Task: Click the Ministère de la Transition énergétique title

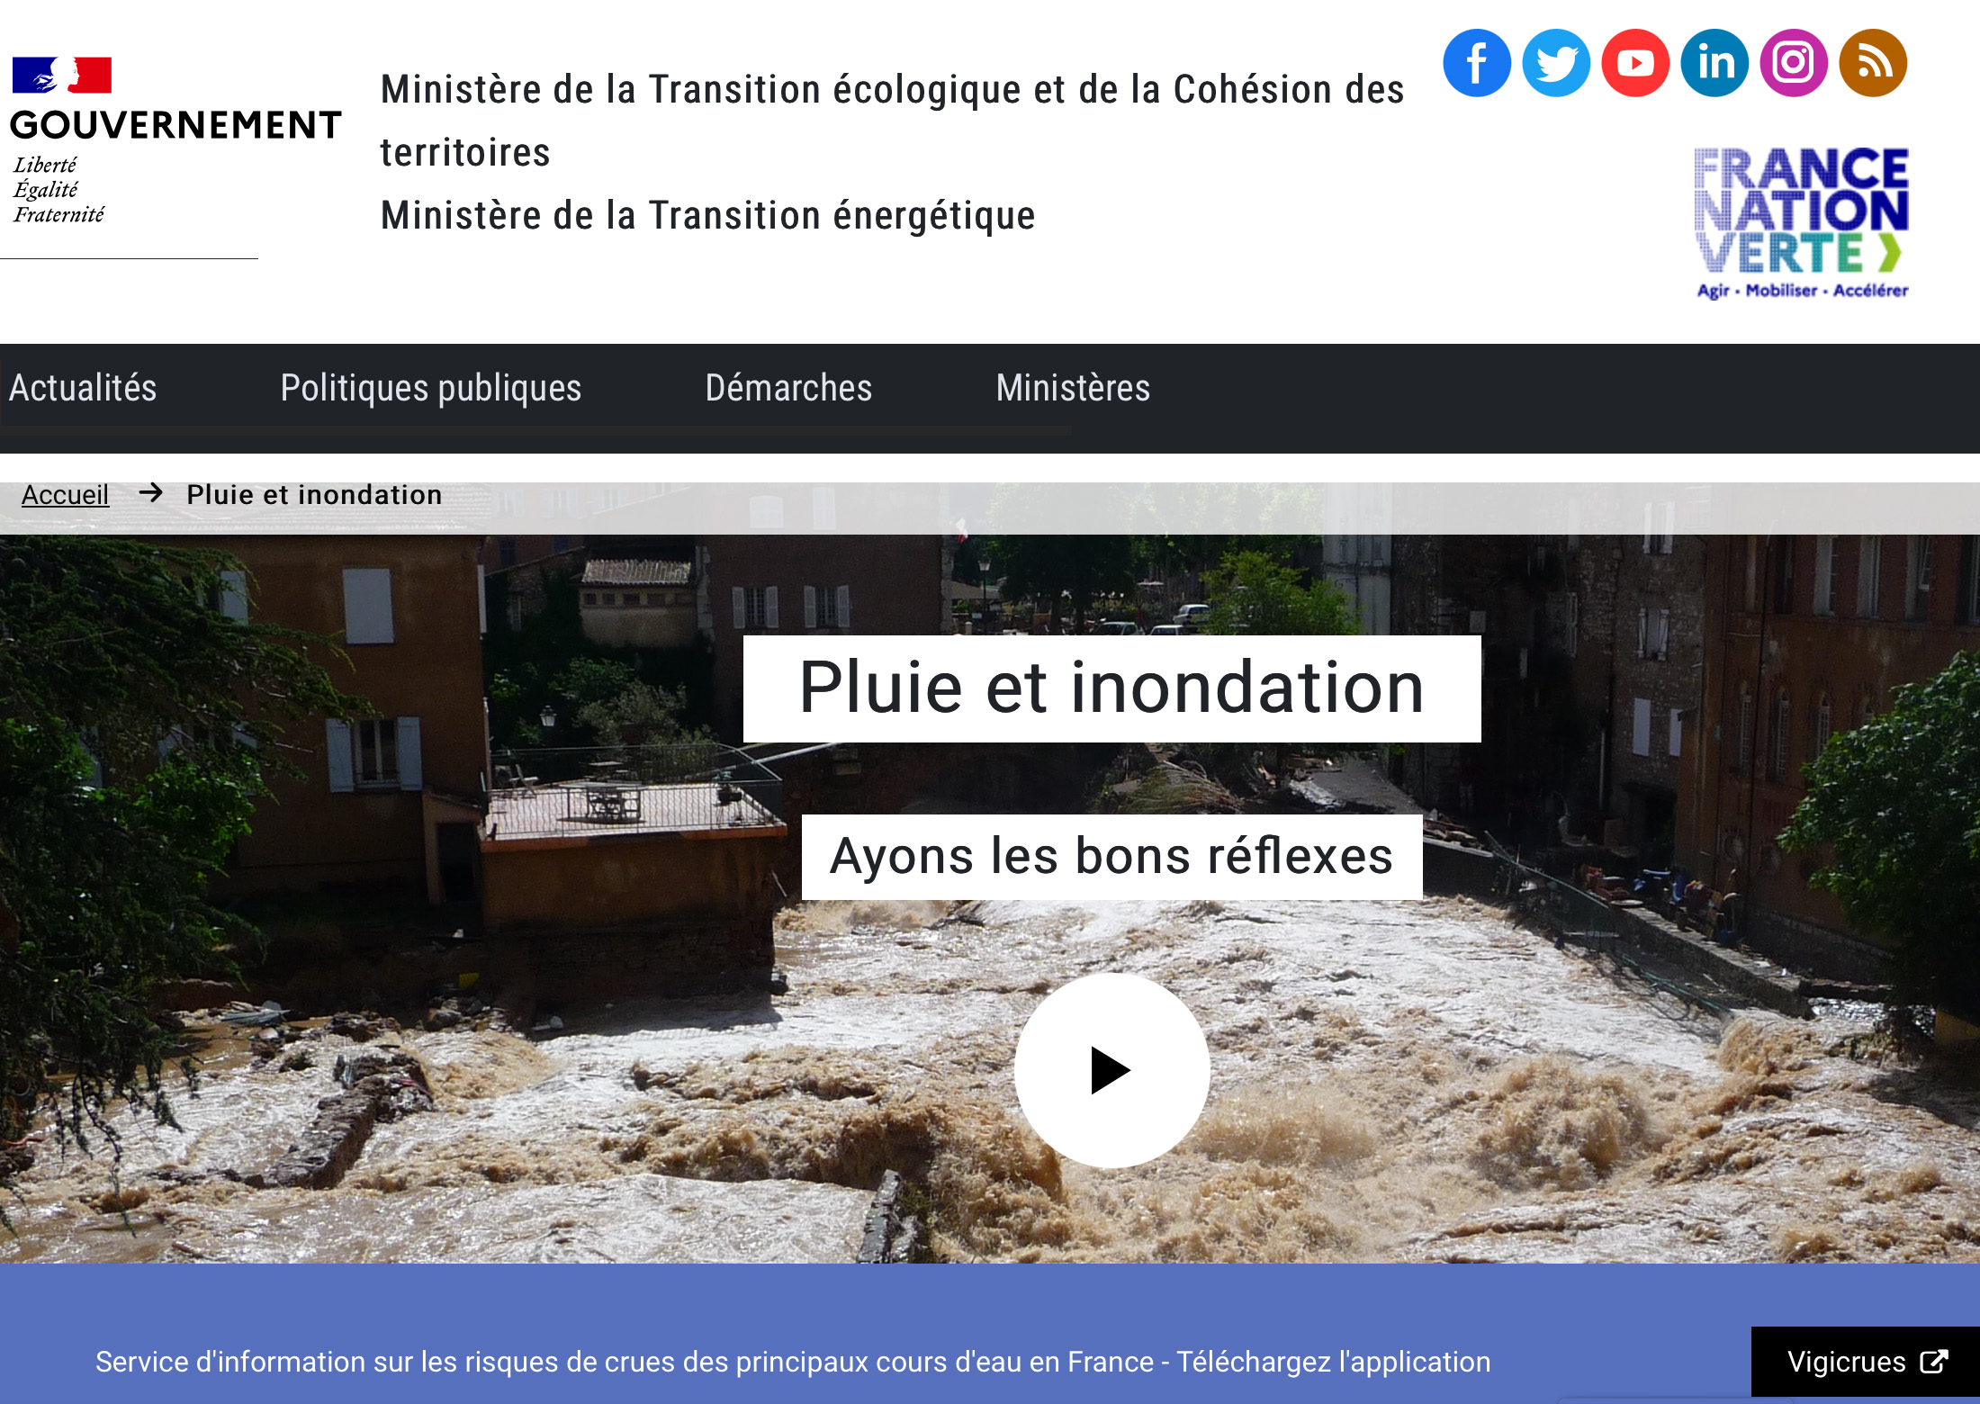Action: click(x=707, y=216)
